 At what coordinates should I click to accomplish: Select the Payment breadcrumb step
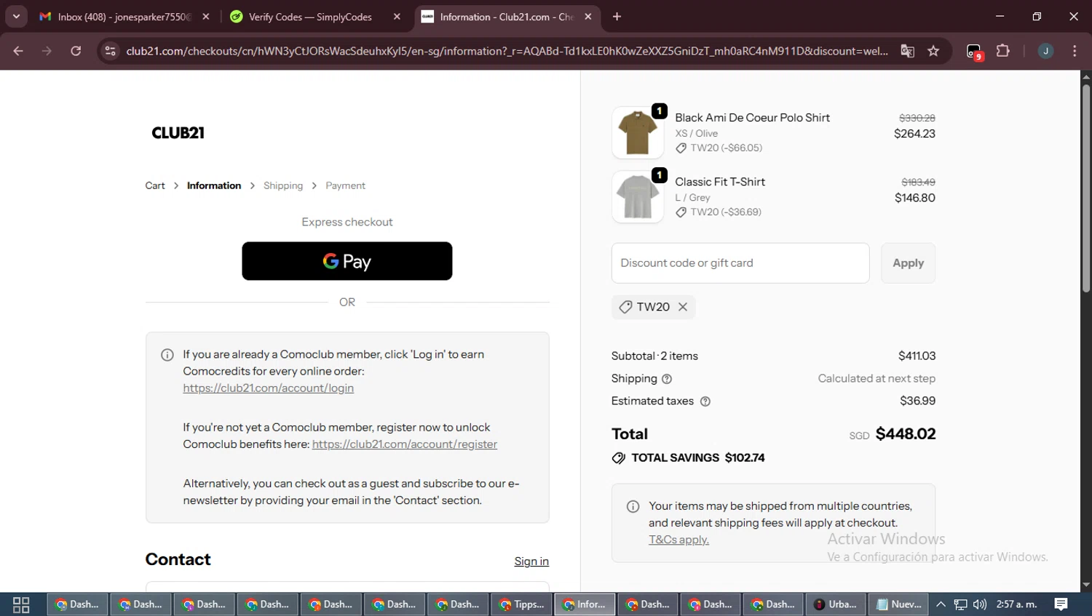[x=345, y=185]
